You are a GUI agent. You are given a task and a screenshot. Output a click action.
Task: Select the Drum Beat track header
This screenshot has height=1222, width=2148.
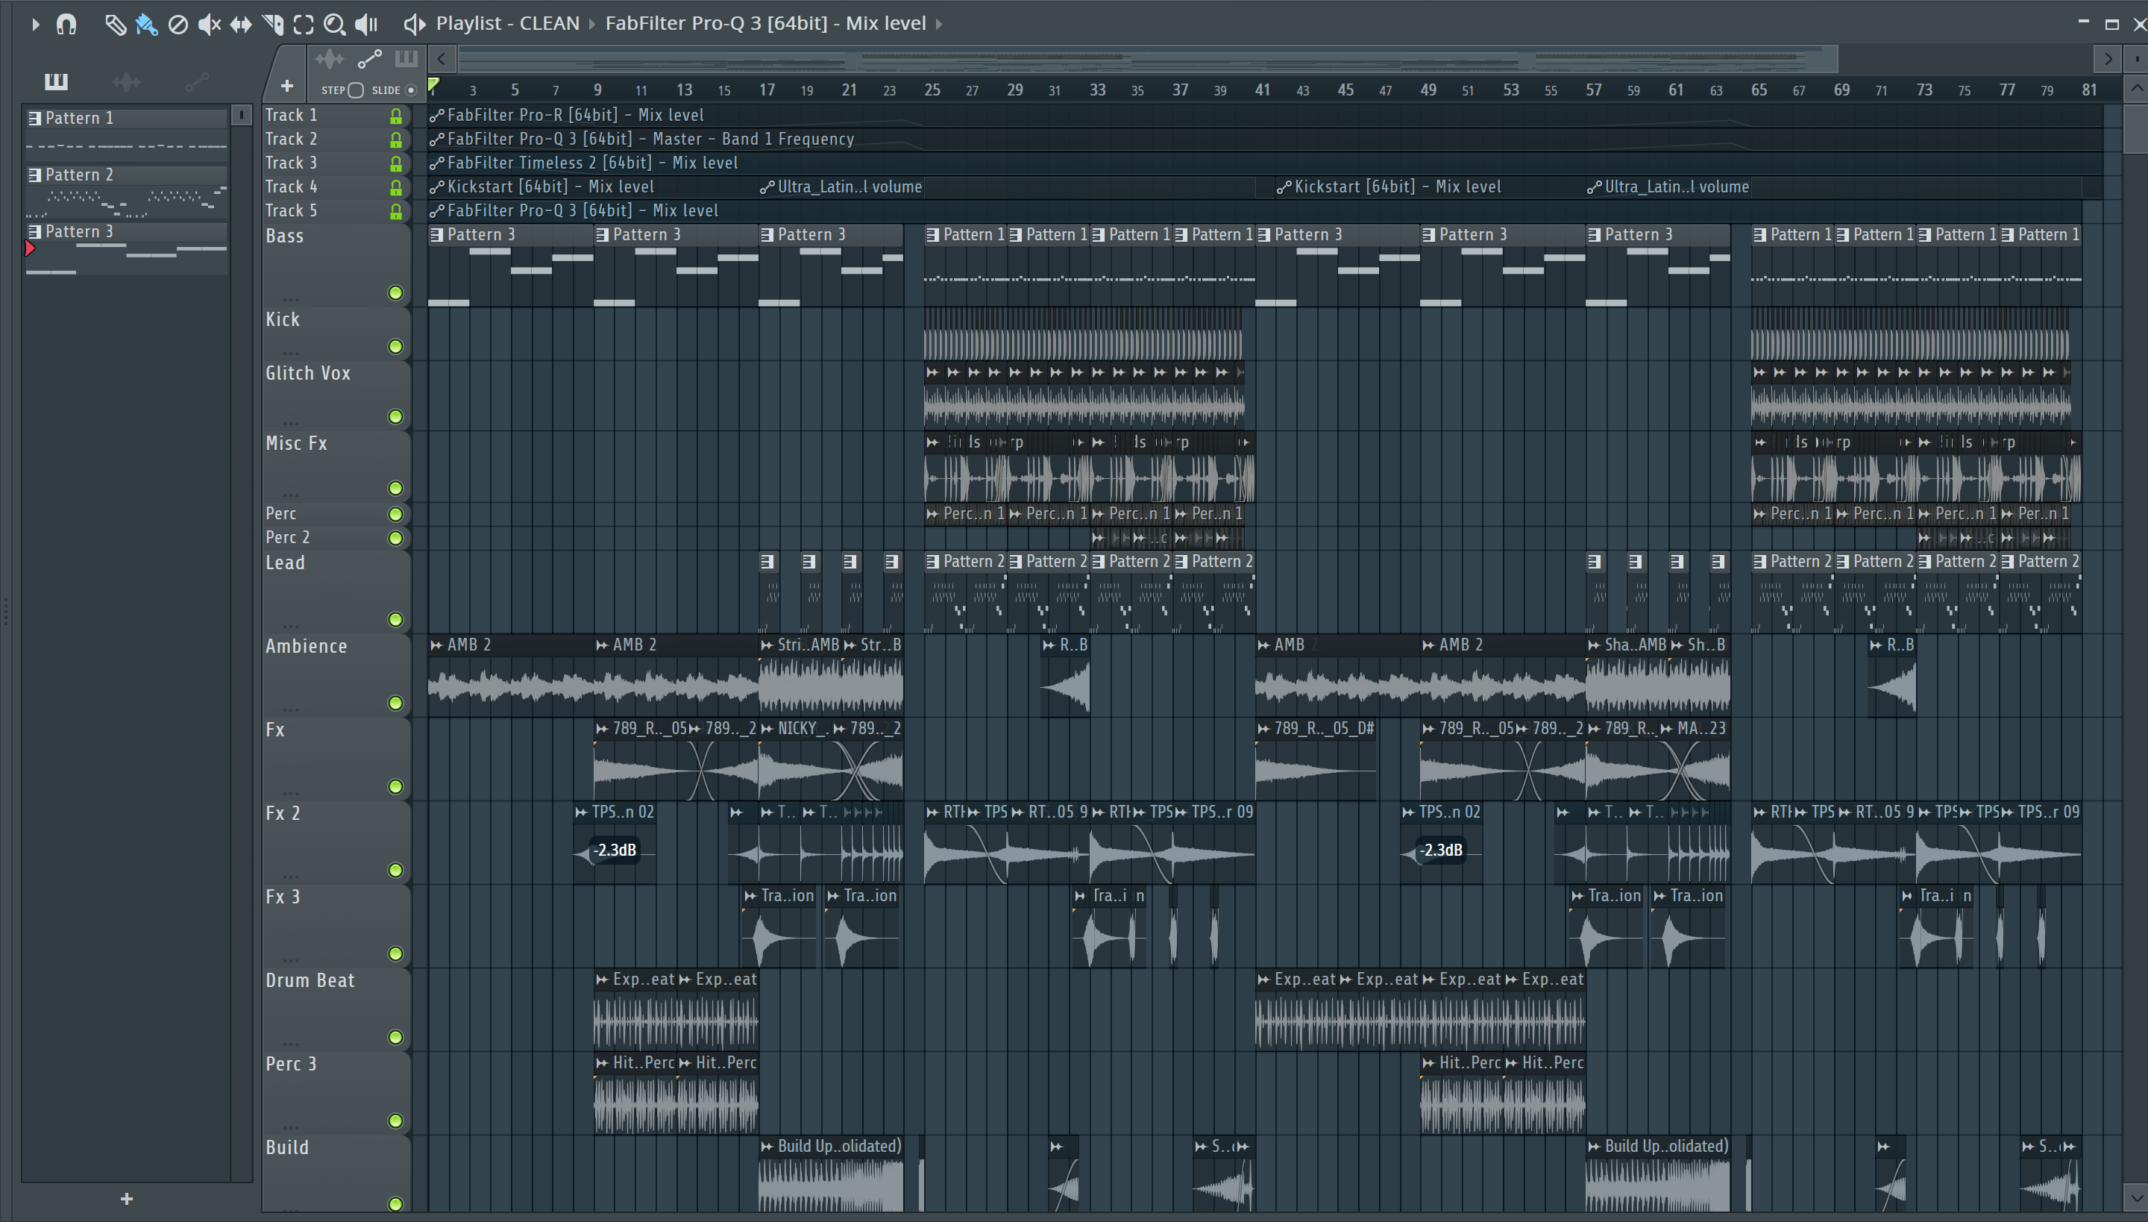336,1009
